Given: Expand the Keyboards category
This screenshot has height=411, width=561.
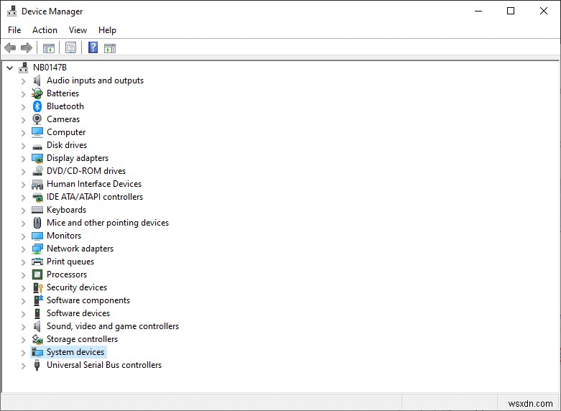Looking at the screenshot, I should (23, 211).
